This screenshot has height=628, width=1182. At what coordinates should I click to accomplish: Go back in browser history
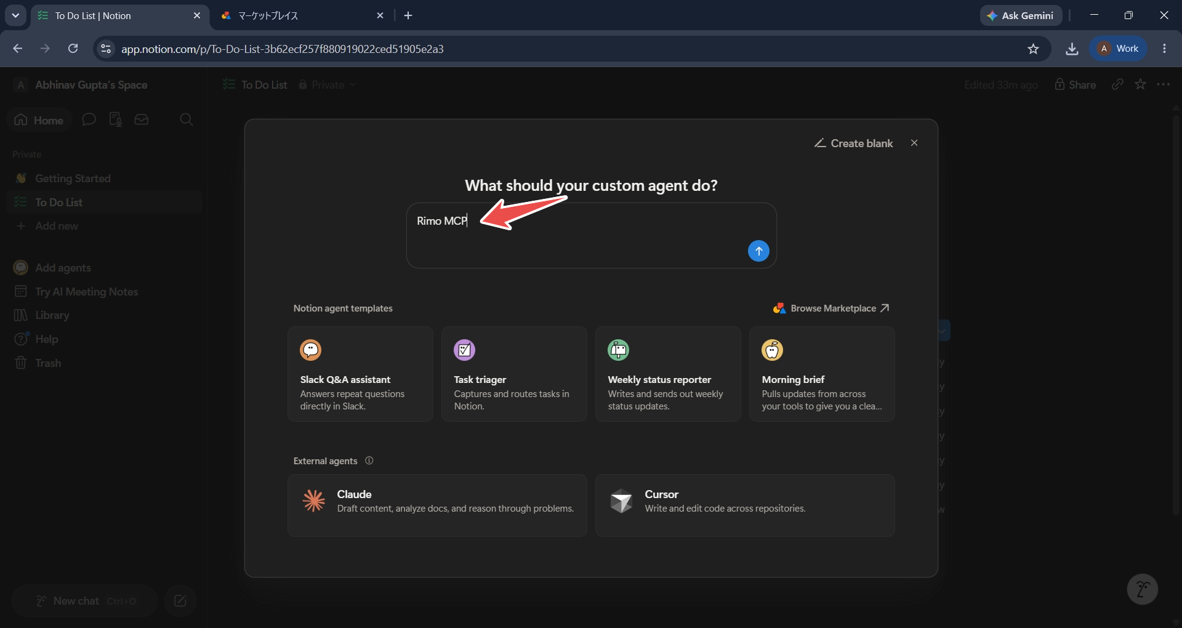click(x=18, y=49)
